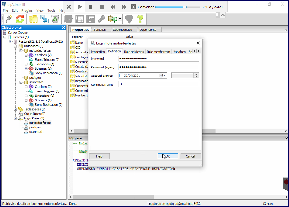Click OK in Login Role dialog

click(168, 156)
